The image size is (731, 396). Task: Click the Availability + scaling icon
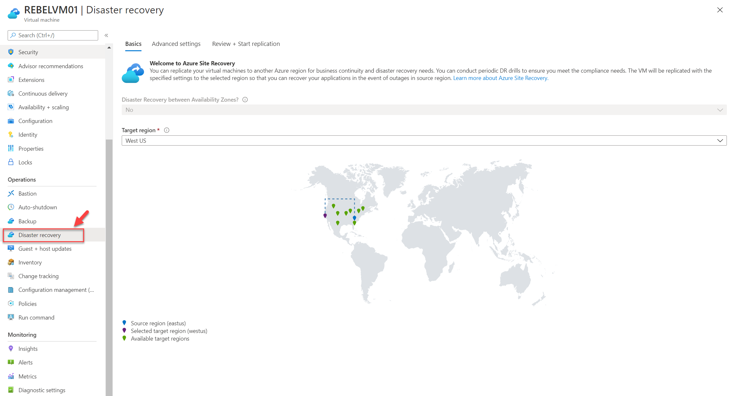11,107
